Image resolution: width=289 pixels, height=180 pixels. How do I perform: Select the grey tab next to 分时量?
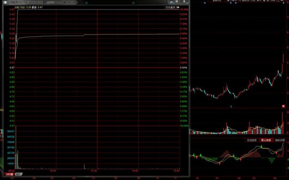coord(19,174)
